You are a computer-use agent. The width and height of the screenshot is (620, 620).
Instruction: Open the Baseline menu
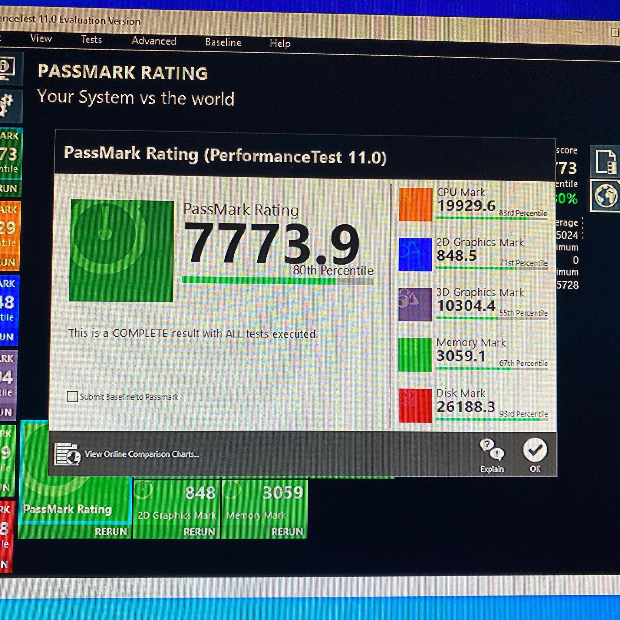(x=223, y=42)
